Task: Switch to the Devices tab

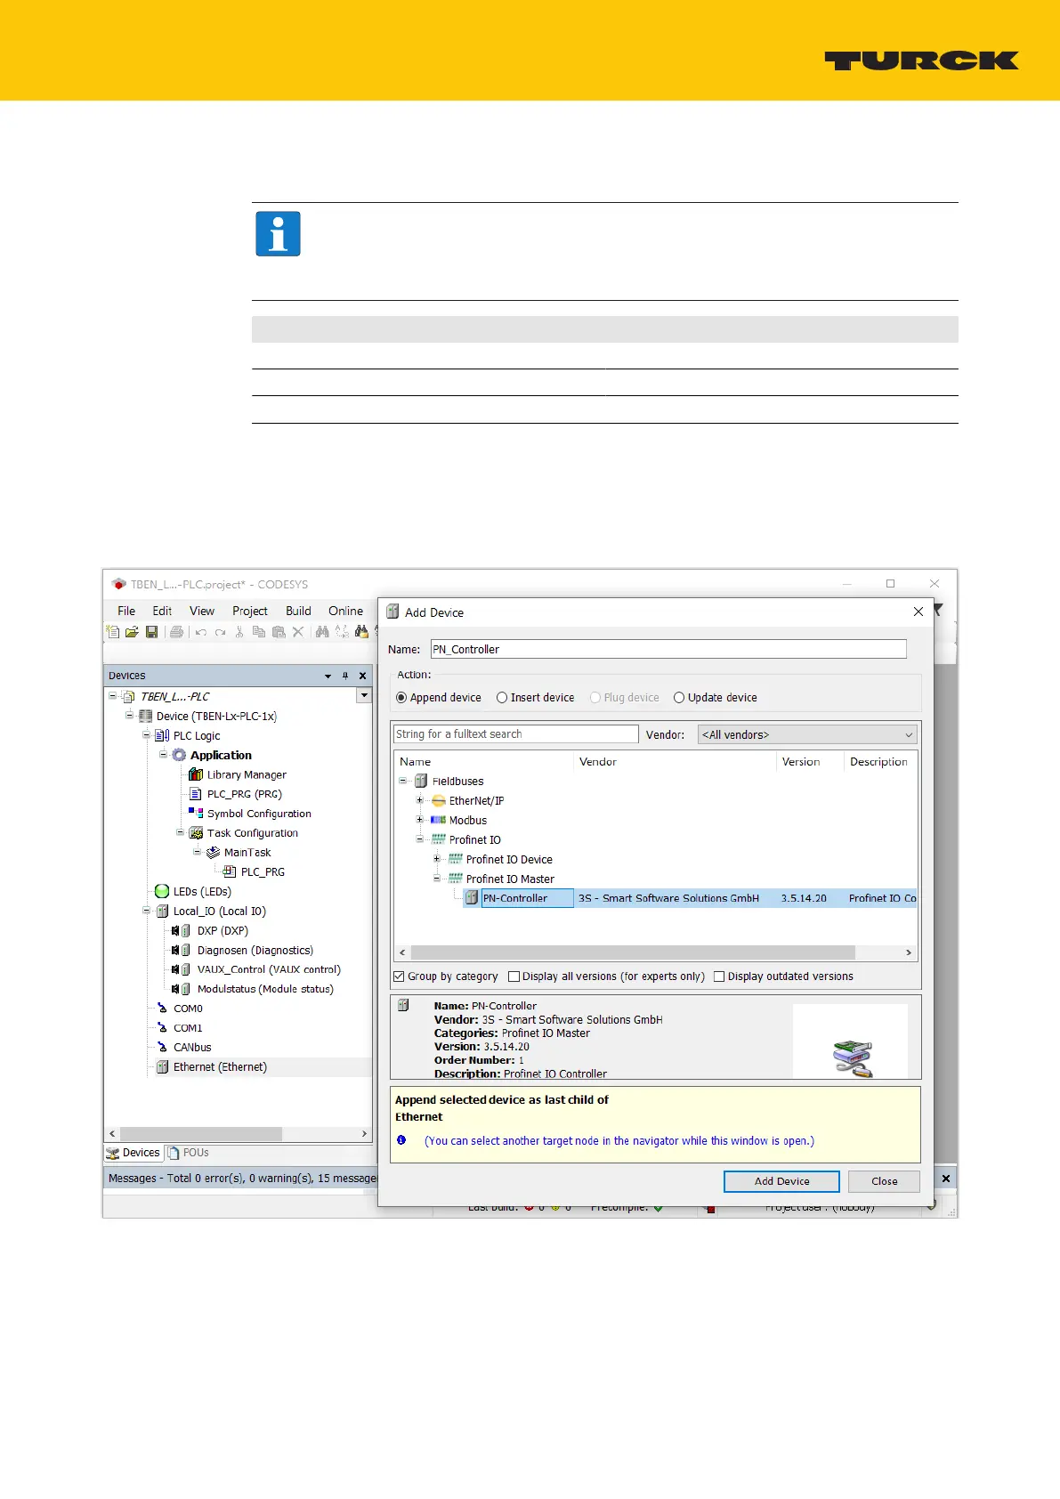Action: (134, 1153)
